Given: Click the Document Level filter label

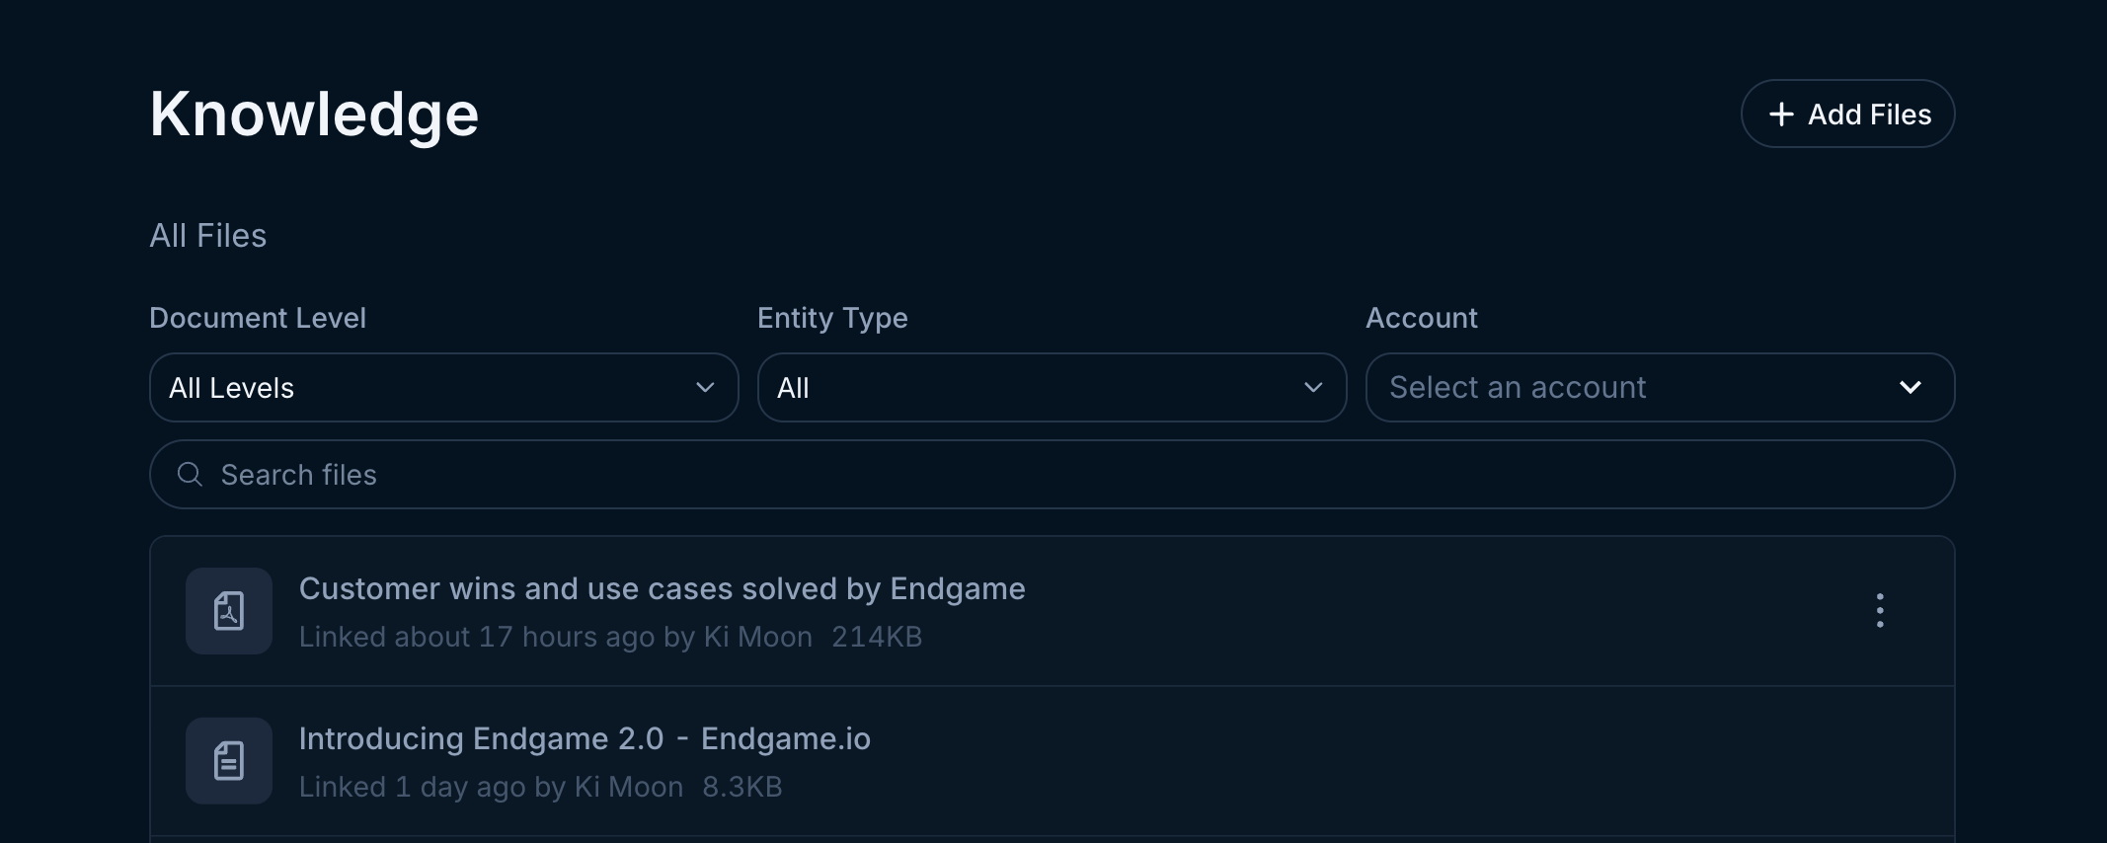Looking at the screenshot, I should point(257,317).
